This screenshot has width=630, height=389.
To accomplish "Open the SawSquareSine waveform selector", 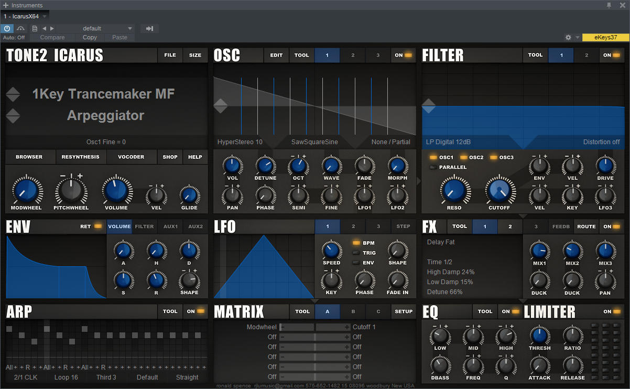I will (314, 142).
